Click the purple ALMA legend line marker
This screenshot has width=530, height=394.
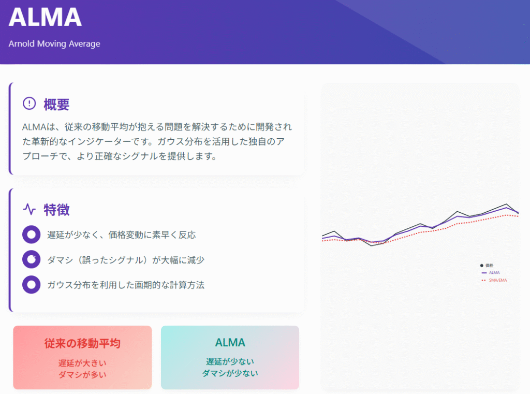coord(484,272)
